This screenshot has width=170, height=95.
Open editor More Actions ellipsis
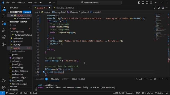(x=167, y=8)
